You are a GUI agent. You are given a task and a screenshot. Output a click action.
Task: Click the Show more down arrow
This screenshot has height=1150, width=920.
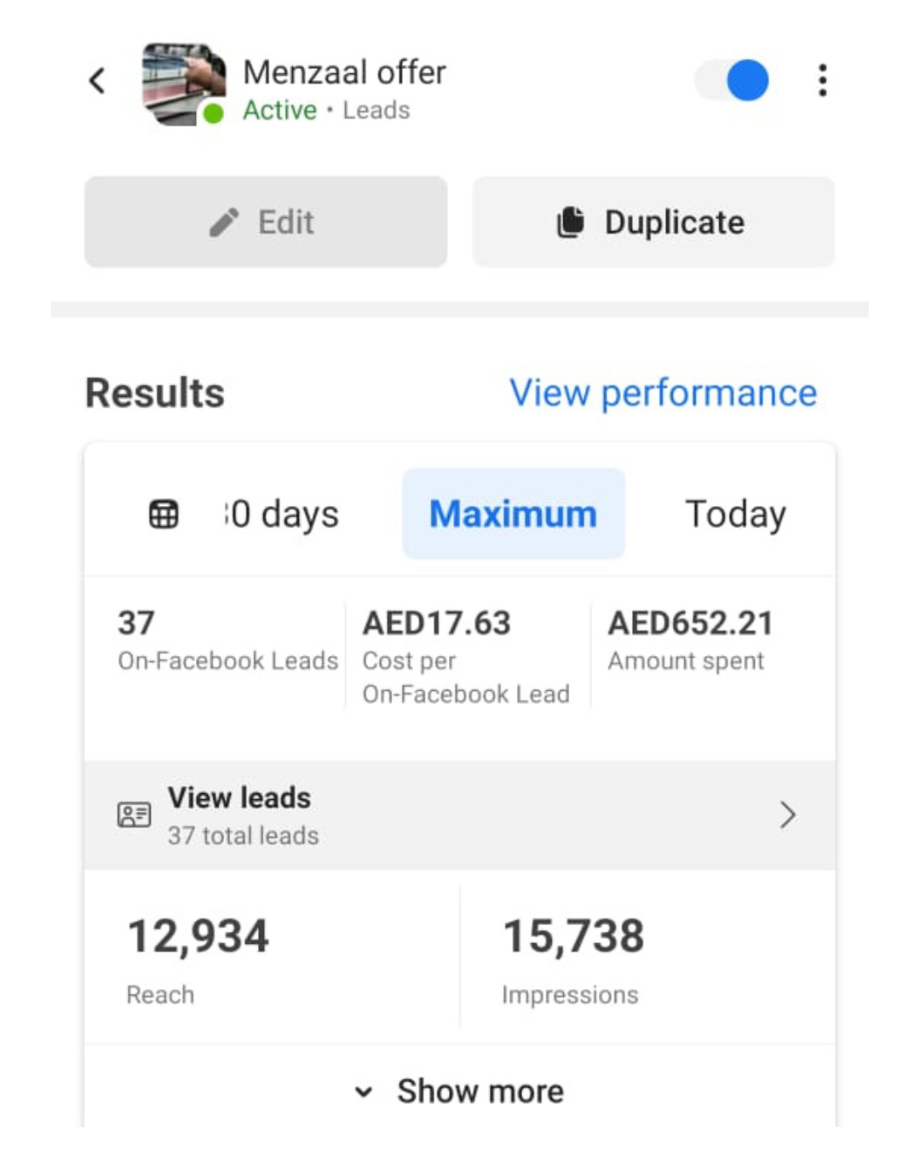point(364,1092)
